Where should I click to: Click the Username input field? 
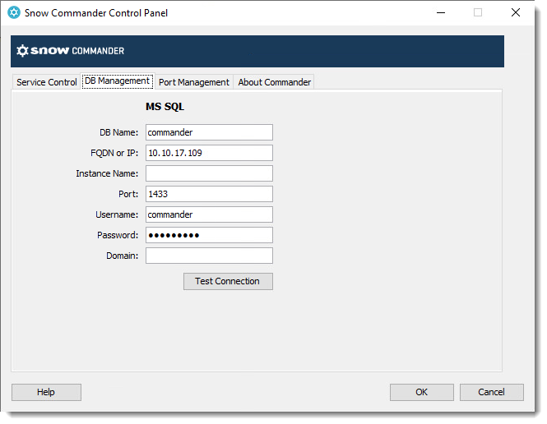click(209, 214)
